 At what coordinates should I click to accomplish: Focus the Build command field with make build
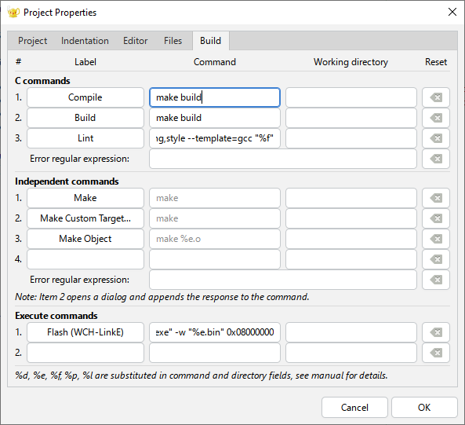(x=215, y=118)
